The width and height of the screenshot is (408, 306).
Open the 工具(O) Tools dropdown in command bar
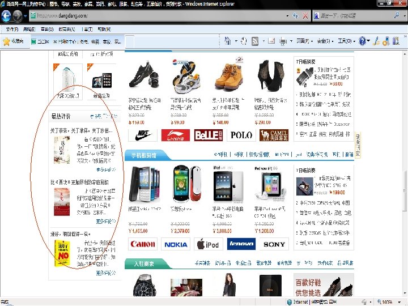pyautogui.click(x=346, y=41)
